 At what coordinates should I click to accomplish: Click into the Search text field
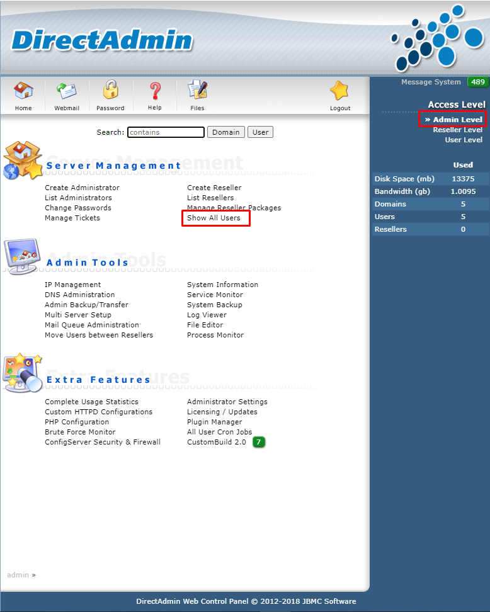166,132
